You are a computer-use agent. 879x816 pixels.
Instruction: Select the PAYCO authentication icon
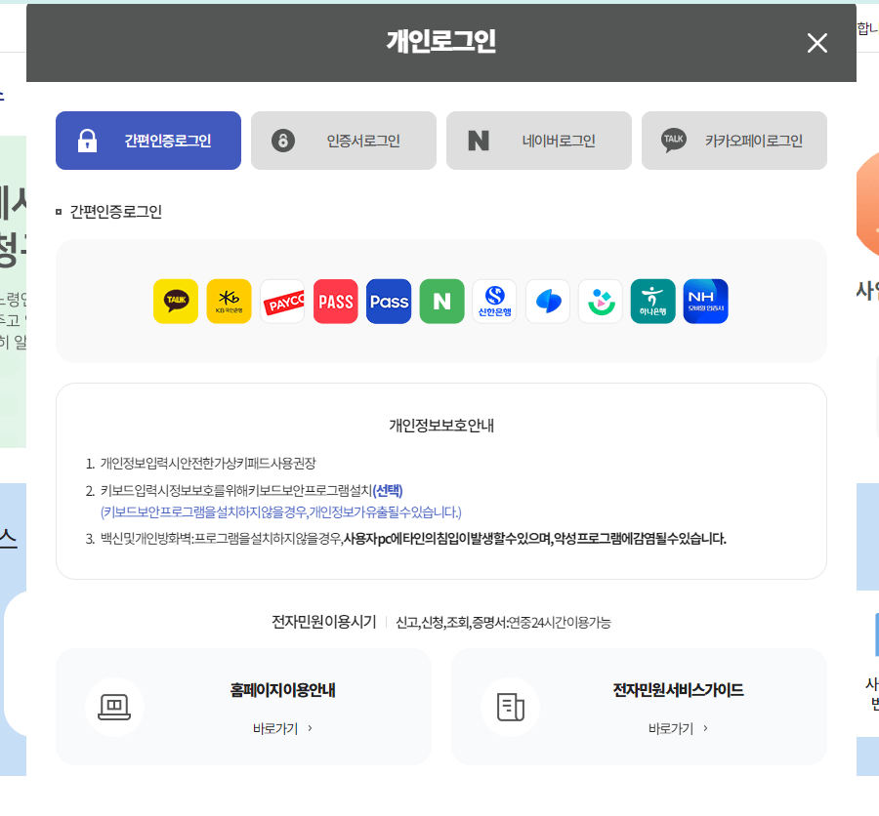point(282,301)
